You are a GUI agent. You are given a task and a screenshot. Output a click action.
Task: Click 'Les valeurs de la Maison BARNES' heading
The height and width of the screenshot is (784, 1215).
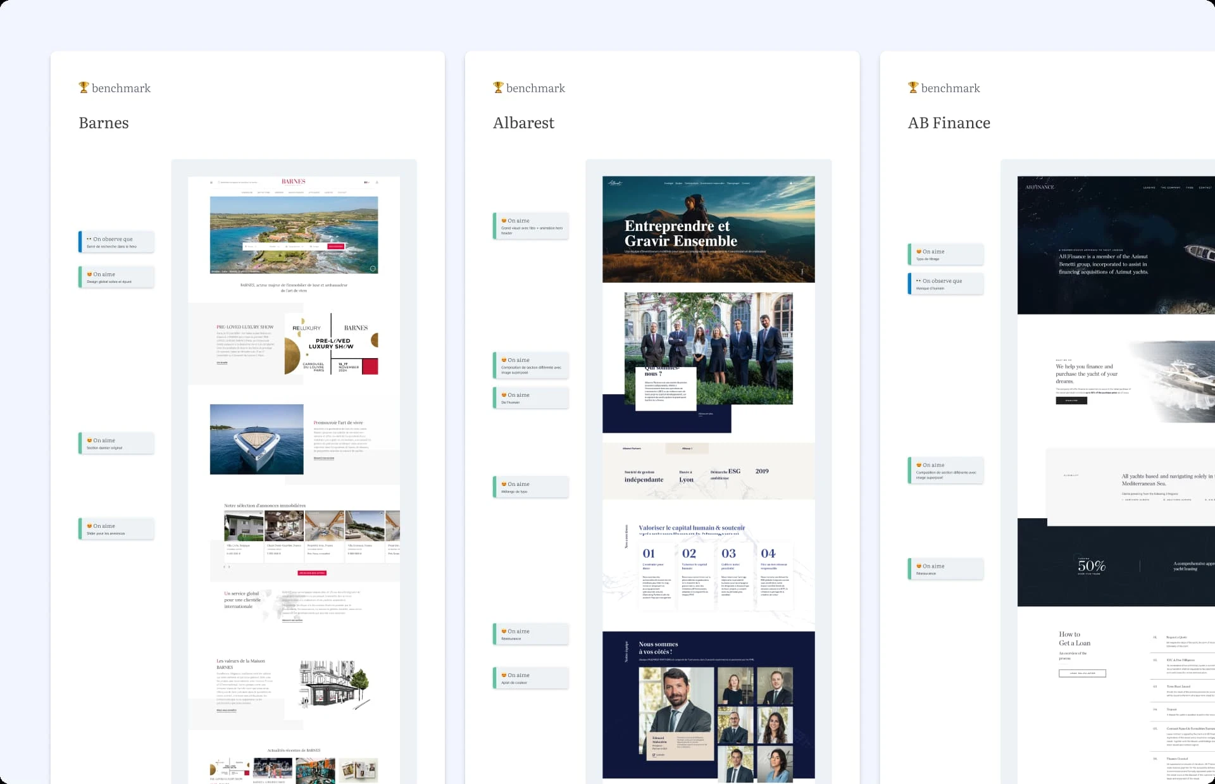240,664
